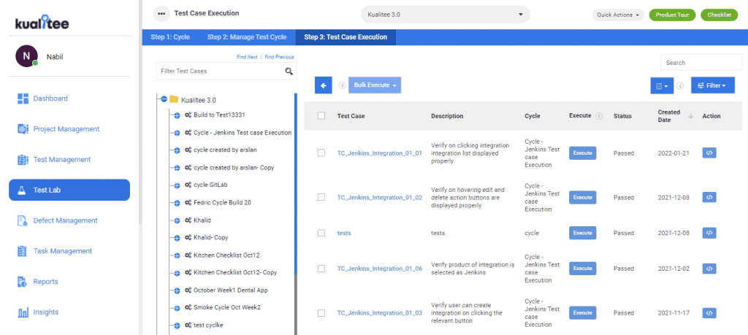
Task: Click the Defect Management sidebar icon
Action: (x=23, y=220)
